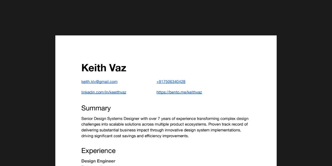The height and width of the screenshot is (166, 332).
Task: Click the +917506340428 phone number link
Action: (x=171, y=82)
